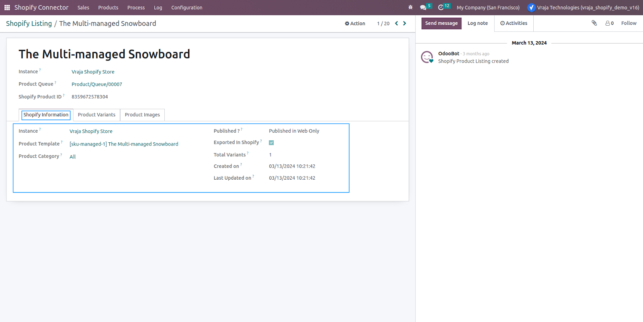Click Send message button
643x322 pixels.
(441, 23)
